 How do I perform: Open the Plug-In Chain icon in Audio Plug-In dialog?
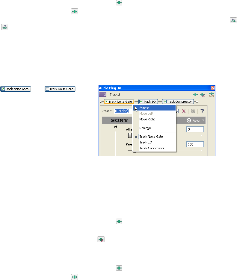(x=195, y=95)
